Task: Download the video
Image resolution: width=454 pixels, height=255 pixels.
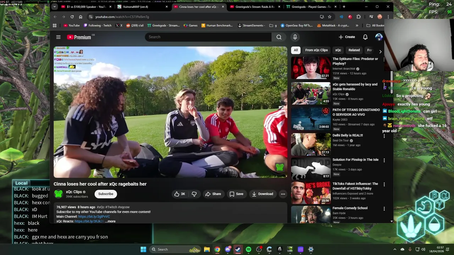Action: [x=262, y=194]
